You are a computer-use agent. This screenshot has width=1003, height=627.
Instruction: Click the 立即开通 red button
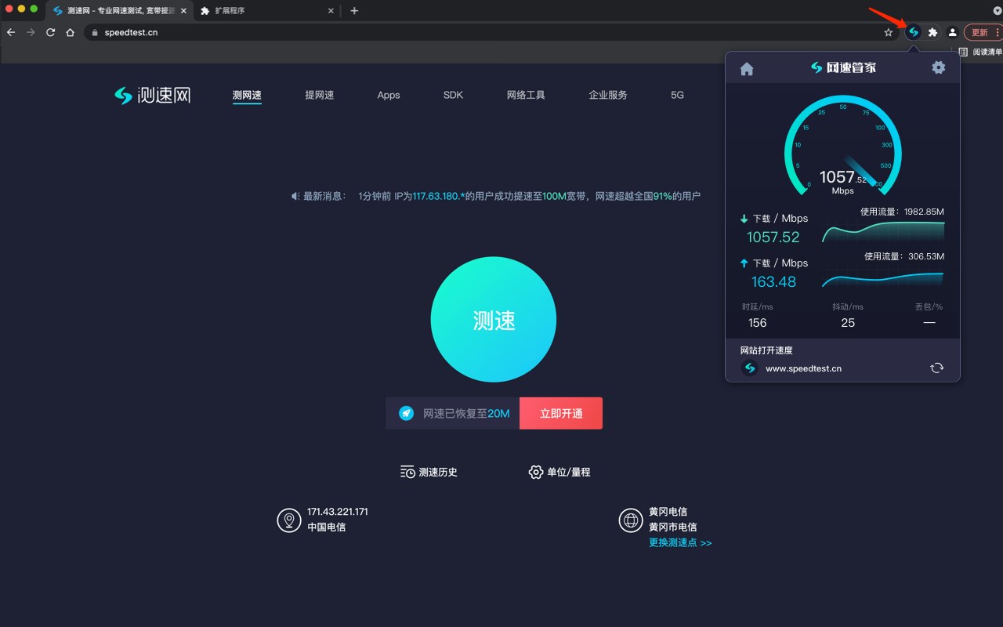click(x=561, y=413)
